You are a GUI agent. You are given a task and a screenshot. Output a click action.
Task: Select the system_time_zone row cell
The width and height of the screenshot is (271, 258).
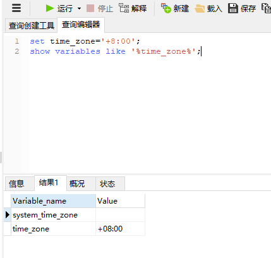[x=53, y=215]
